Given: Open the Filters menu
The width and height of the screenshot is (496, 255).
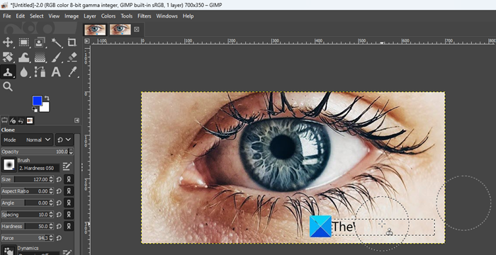Looking at the screenshot, I should (x=145, y=16).
